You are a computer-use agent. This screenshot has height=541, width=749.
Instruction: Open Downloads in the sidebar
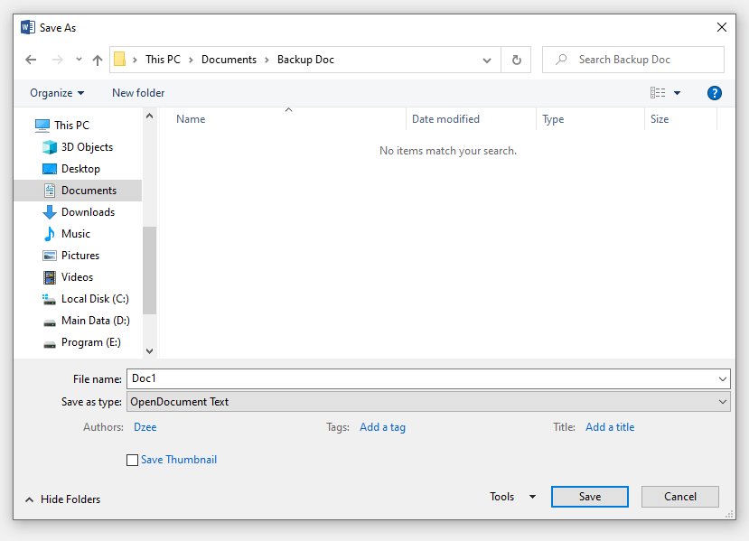pos(88,212)
